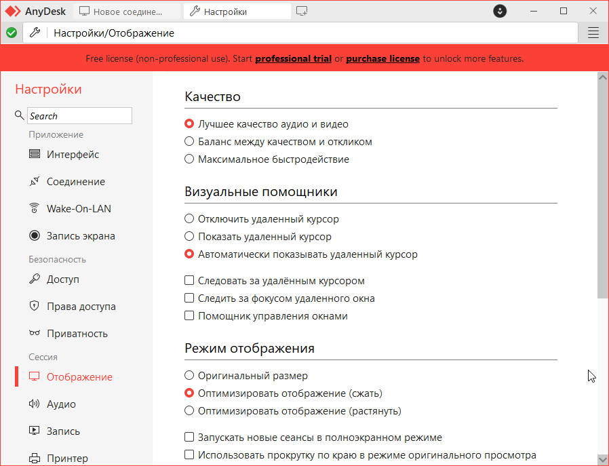Expand the round dropdown arrow in title bar
The width and height of the screenshot is (609, 466).
point(500,12)
